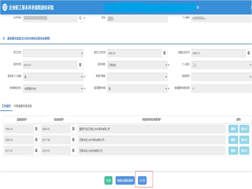Screen dimensions: 252x189
Task: Open calendar for end date 2019-01
Action: coord(73,151)
